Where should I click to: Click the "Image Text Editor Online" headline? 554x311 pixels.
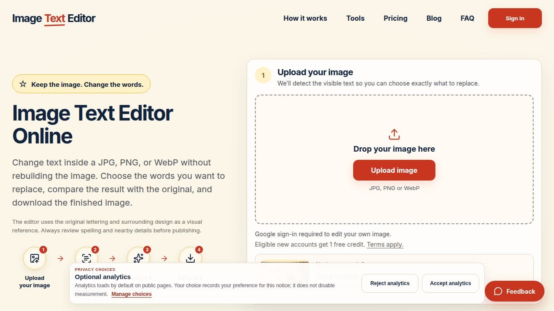click(93, 124)
